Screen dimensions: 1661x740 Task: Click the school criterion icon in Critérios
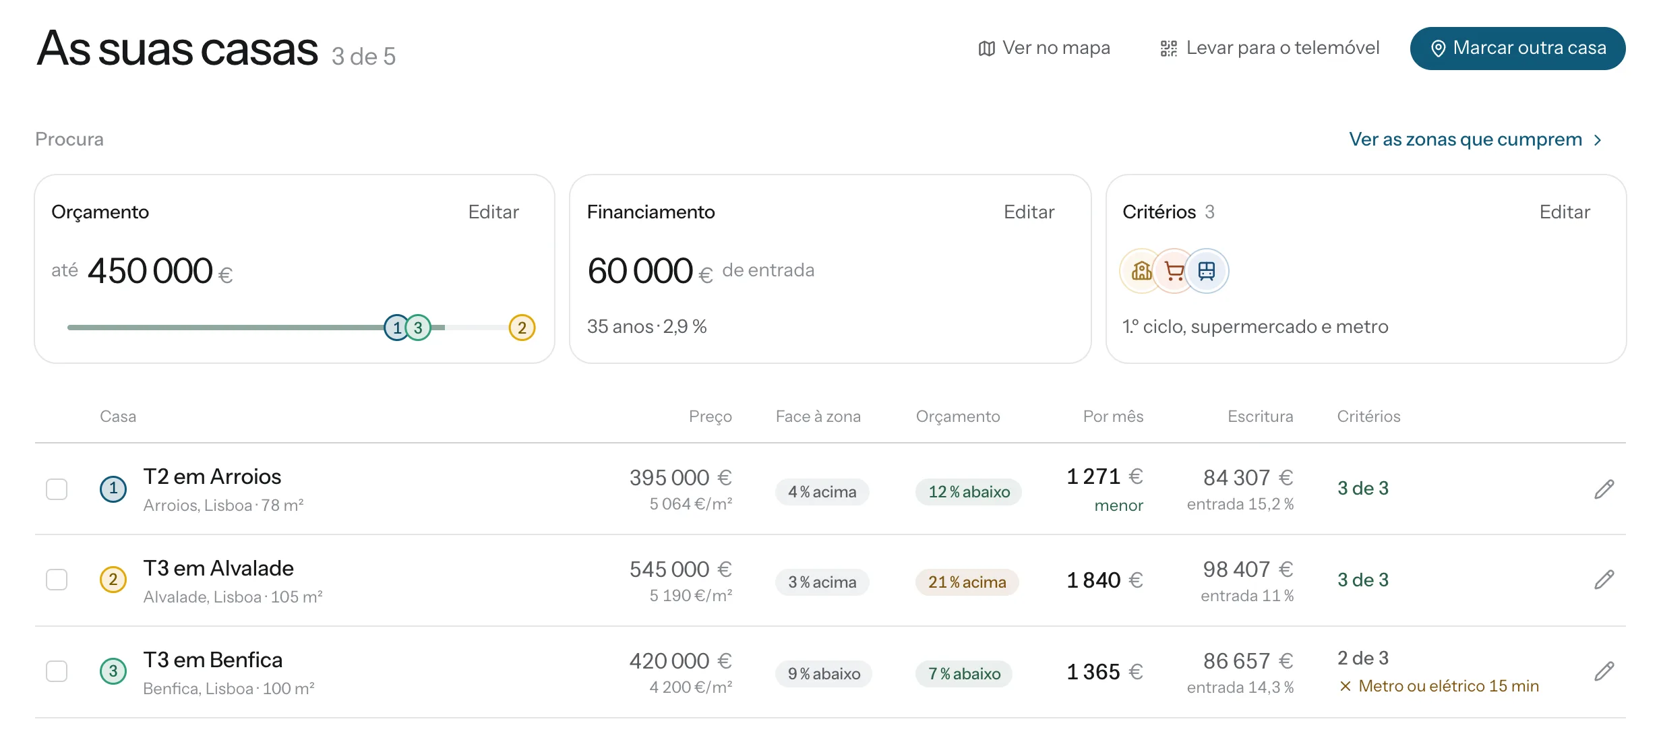tap(1141, 271)
